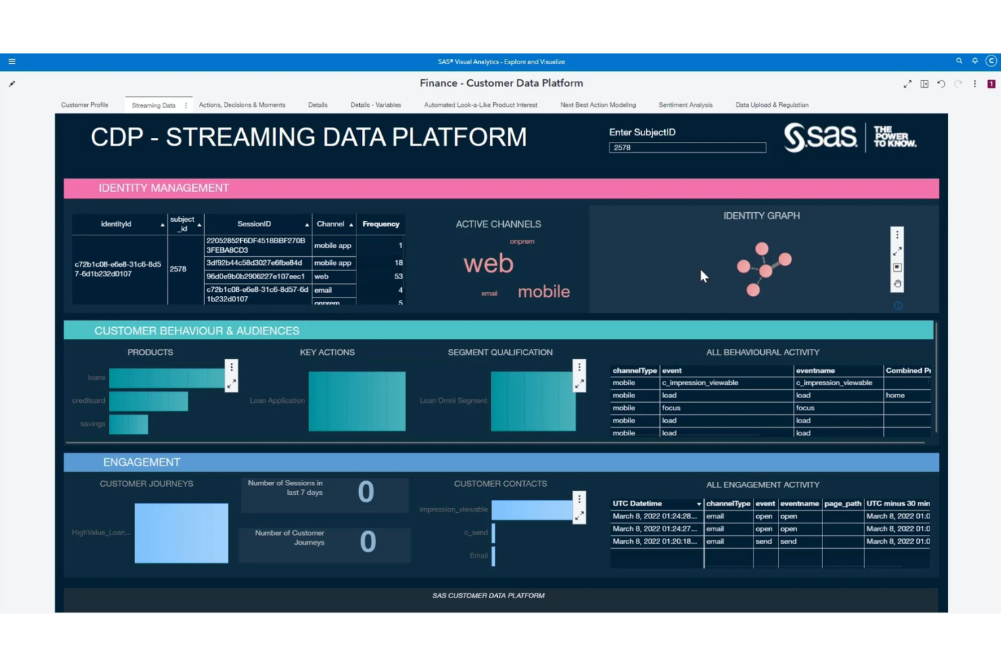Click the info icon under the Identity Graph toolbar
This screenshot has width=1001, height=667.
(898, 305)
